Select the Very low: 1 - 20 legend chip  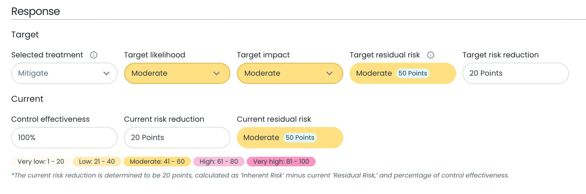(41, 161)
